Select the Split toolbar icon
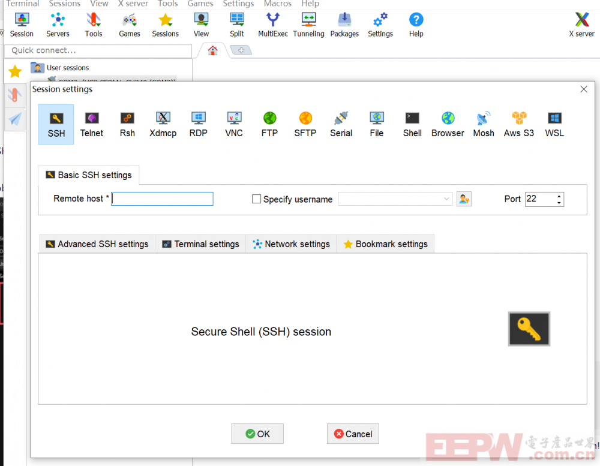 [x=236, y=25]
